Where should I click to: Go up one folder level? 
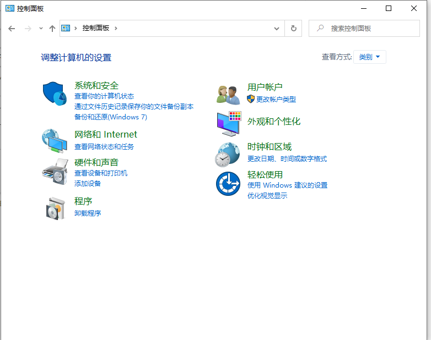tap(52, 29)
